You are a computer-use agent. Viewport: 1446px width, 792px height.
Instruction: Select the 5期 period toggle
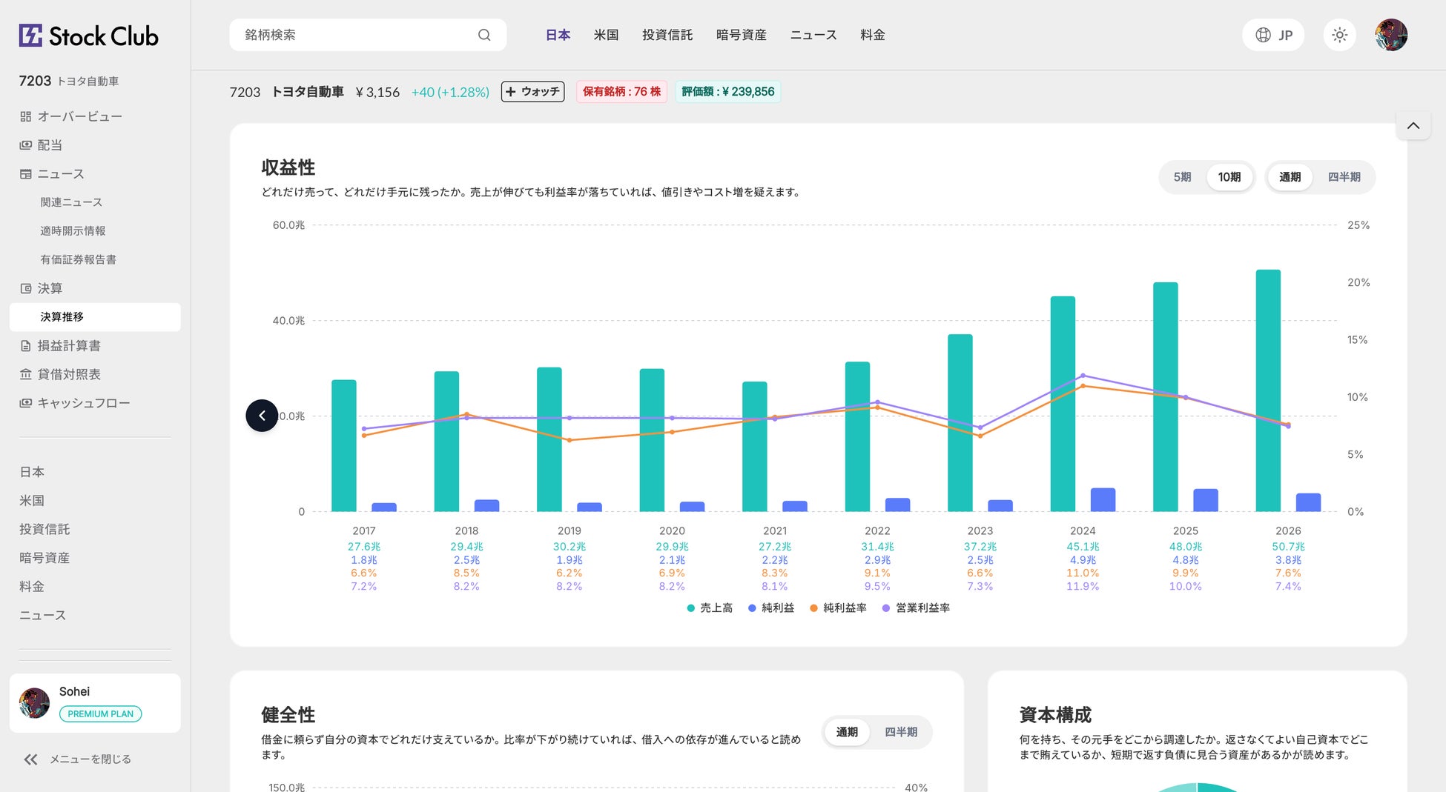pos(1183,177)
